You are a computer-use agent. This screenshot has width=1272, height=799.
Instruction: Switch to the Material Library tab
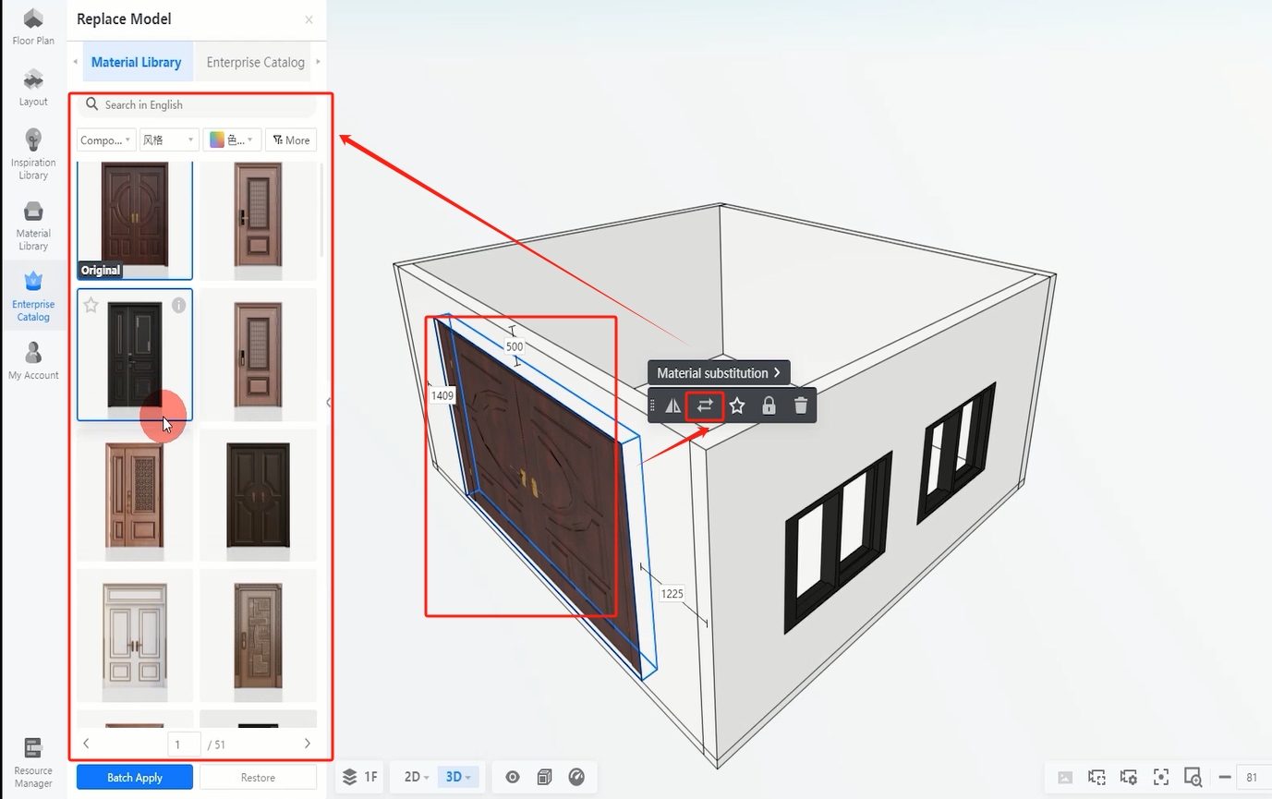click(137, 62)
